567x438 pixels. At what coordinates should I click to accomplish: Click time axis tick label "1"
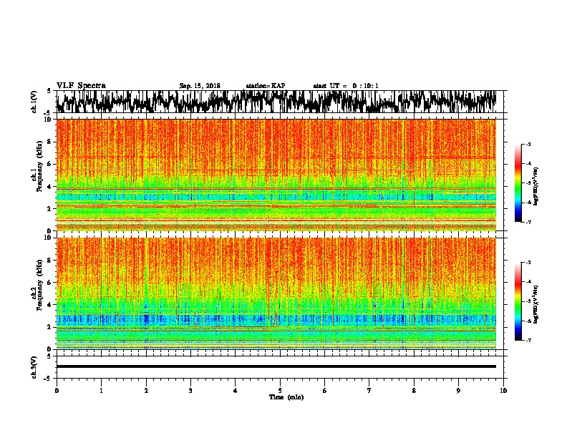point(101,391)
